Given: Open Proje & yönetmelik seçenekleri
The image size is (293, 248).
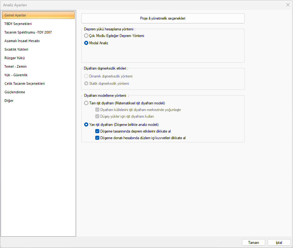Looking at the screenshot, I should tap(163, 18).
